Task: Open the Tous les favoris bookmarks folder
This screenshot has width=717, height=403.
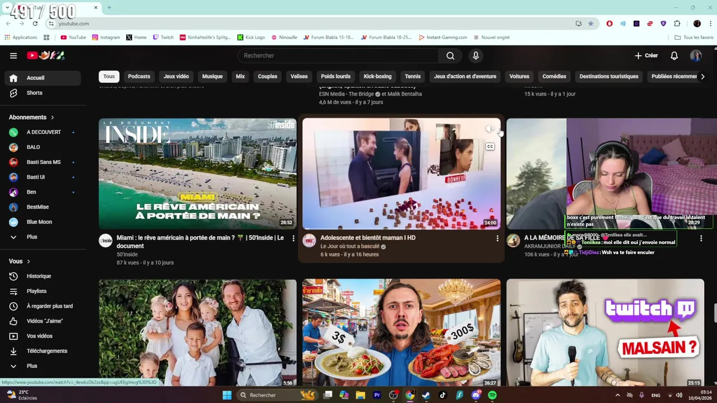Action: point(694,38)
